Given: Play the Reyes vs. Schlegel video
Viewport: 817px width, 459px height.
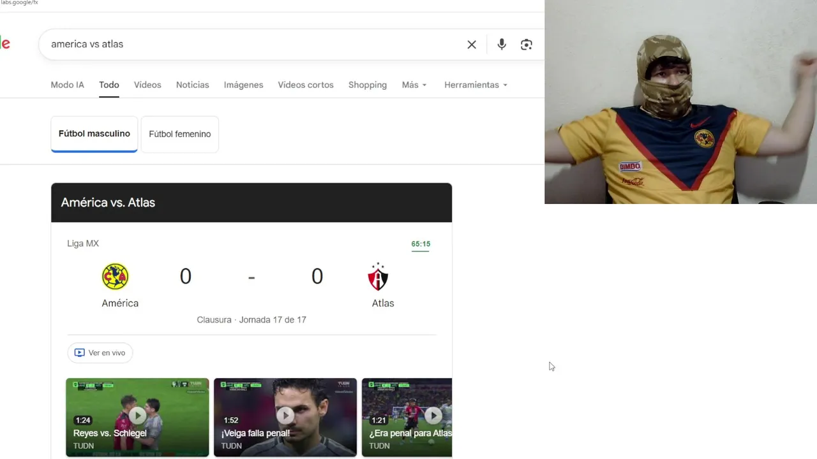Looking at the screenshot, I should coord(137,418).
